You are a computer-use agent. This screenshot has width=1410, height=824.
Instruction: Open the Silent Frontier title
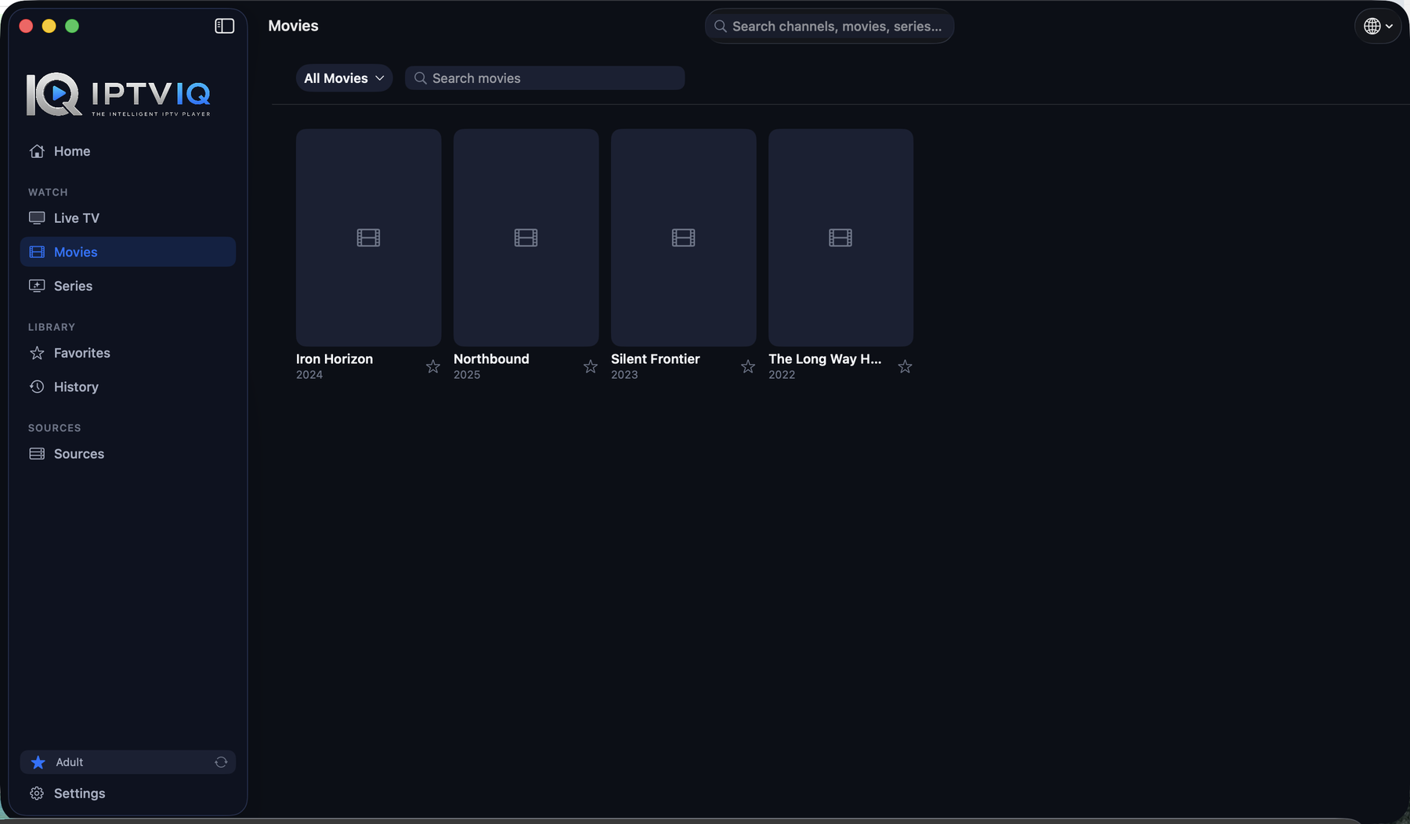point(656,359)
